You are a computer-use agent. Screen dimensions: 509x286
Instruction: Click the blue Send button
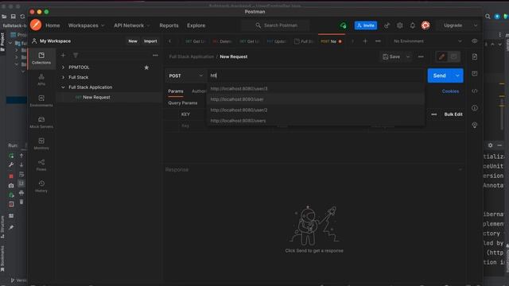tap(440, 75)
